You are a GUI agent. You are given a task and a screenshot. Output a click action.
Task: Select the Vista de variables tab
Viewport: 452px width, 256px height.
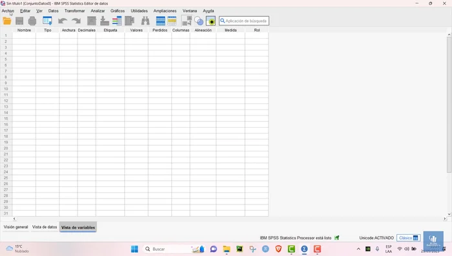78,227
